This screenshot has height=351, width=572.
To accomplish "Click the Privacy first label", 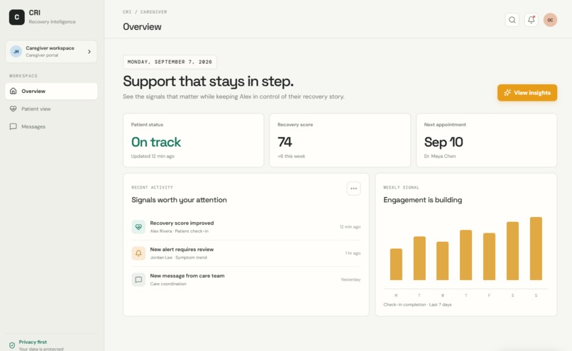I will 33,342.
